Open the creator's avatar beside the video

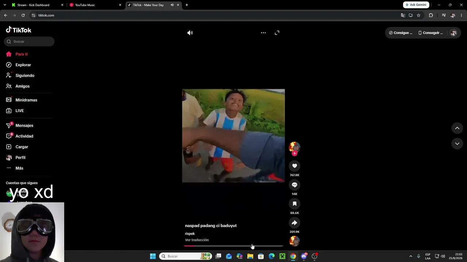pyautogui.click(x=294, y=147)
